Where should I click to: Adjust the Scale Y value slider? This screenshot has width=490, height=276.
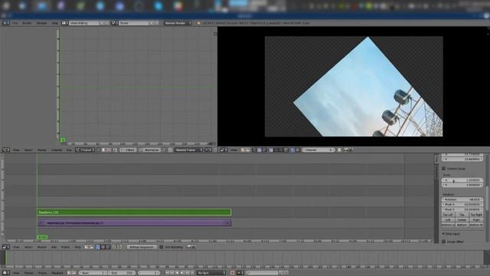pos(462,185)
